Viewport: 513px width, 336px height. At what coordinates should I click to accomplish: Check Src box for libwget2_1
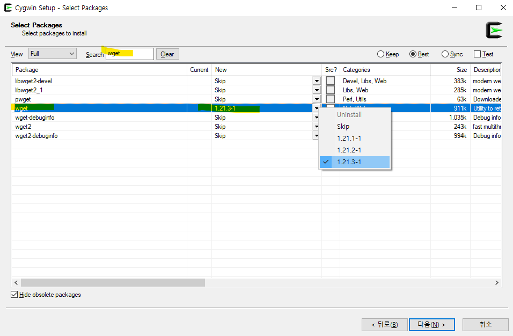(x=330, y=90)
